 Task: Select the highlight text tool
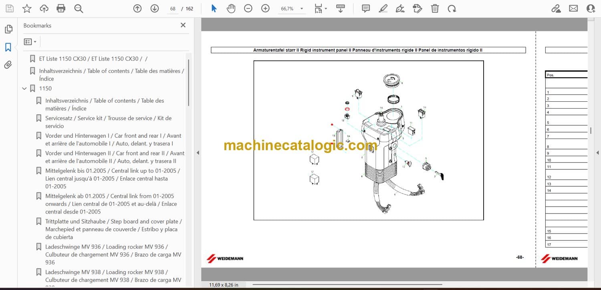tap(383, 8)
